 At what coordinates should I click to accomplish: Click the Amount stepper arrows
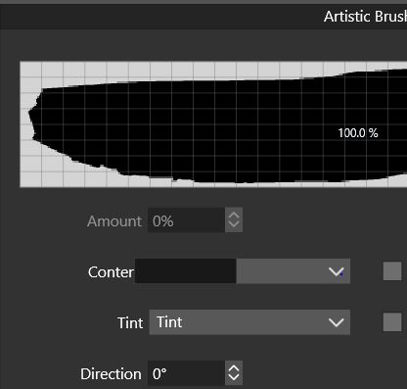[x=234, y=220]
